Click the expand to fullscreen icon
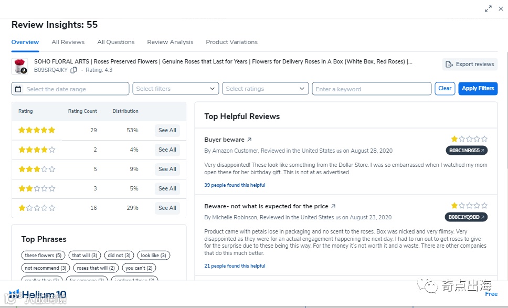Image resolution: width=508 pixels, height=308 pixels. pyautogui.click(x=488, y=9)
